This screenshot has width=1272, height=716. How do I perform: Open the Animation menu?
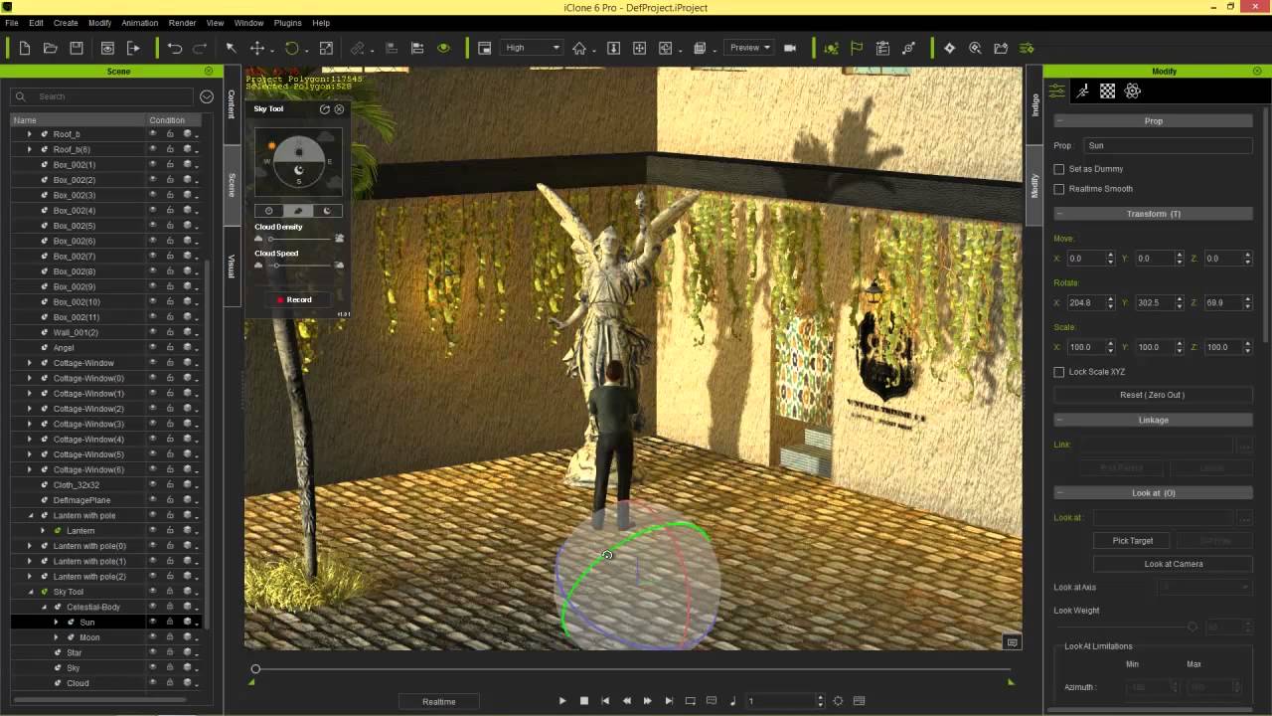point(139,23)
